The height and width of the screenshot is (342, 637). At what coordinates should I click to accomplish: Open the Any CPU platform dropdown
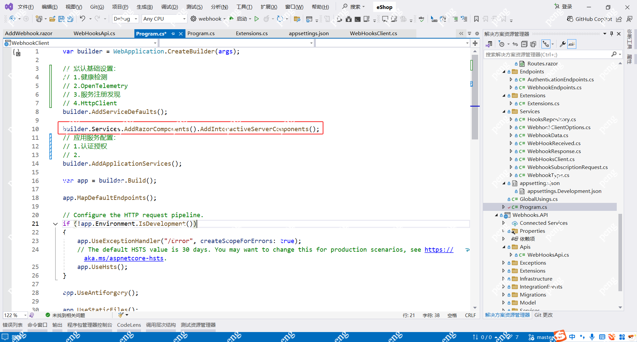(x=164, y=19)
